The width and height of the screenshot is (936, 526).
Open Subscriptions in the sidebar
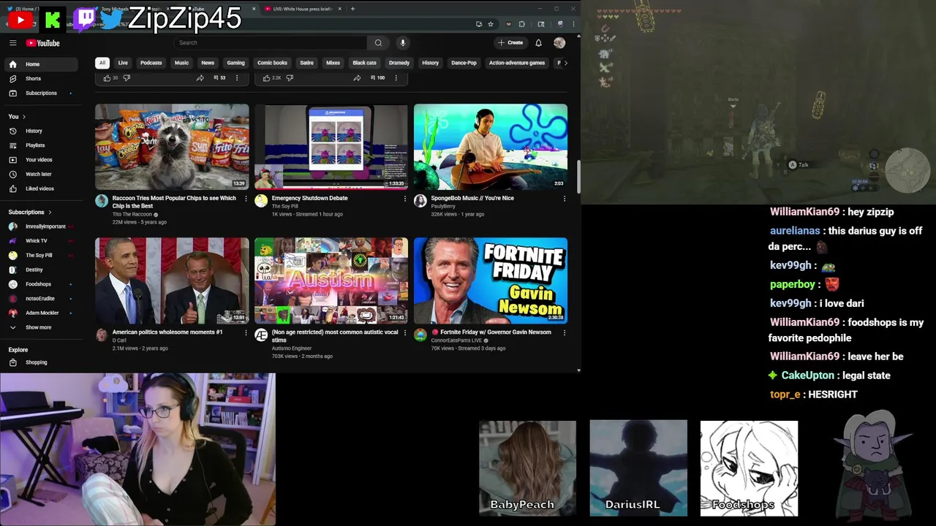(x=42, y=94)
